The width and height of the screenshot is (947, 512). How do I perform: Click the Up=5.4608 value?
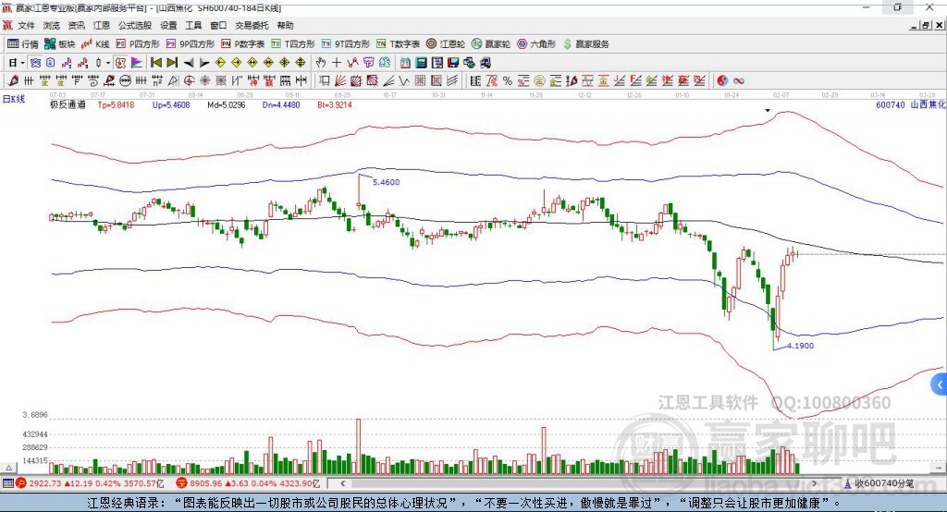[171, 104]
